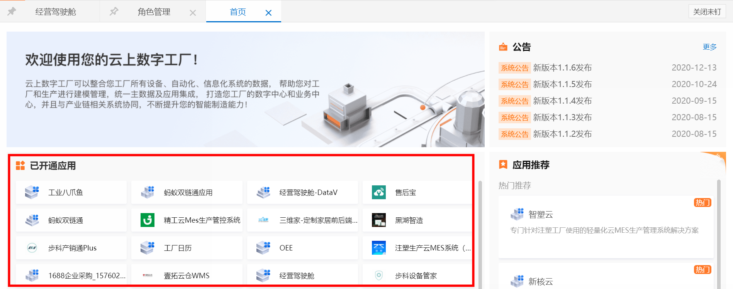Screen dimensions: 733x289
Task: Click the 三维家 app logo icon
Action: pos(263,220)
